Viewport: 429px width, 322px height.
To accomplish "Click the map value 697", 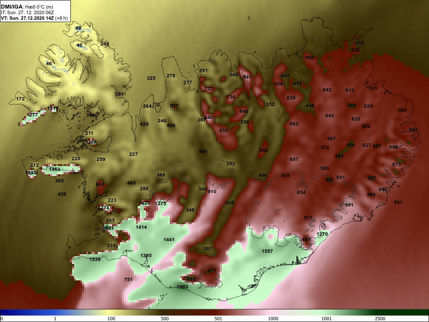I will [294, 159].
